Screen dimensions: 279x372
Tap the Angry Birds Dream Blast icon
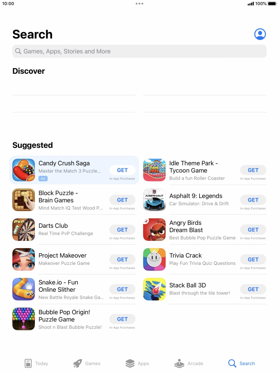154,230
